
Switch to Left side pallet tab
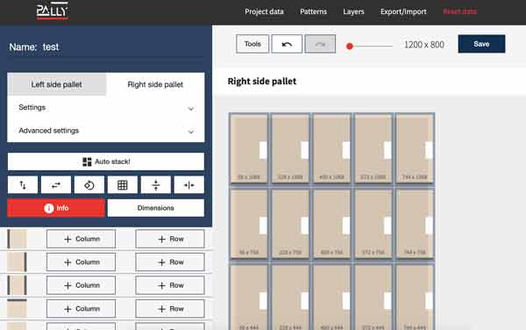(57, 84)
